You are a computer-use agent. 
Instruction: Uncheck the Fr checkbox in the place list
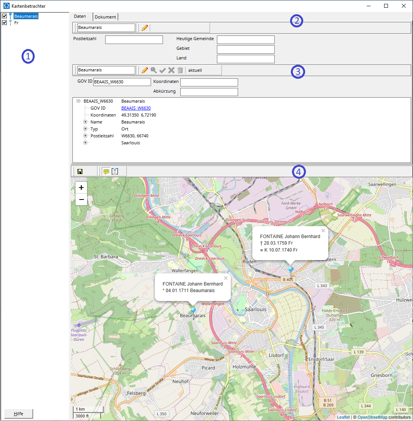4,23
